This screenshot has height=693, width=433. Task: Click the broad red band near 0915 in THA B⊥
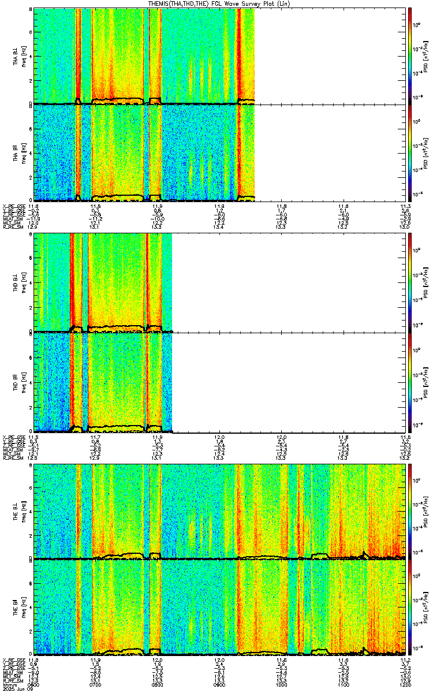239,55
